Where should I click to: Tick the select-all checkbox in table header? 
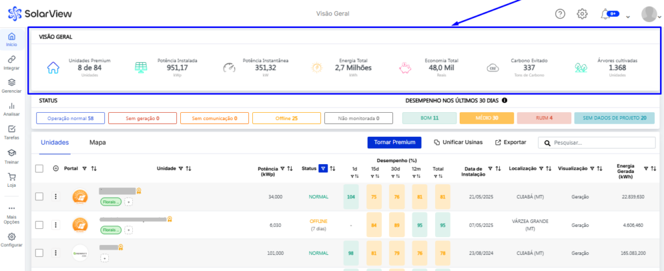40,169
